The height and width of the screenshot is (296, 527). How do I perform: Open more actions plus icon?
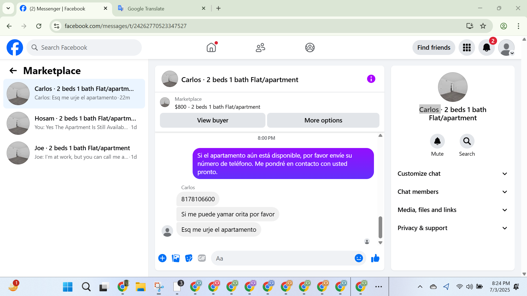[x=162, y=258]
